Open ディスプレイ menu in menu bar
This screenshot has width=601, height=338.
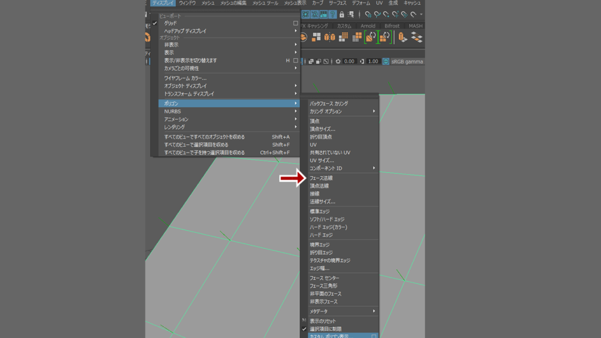click(x=163, y=3)
